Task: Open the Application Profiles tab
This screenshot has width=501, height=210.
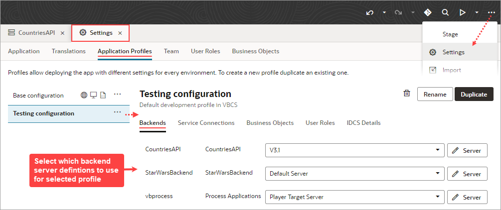Action: [125, 51]
